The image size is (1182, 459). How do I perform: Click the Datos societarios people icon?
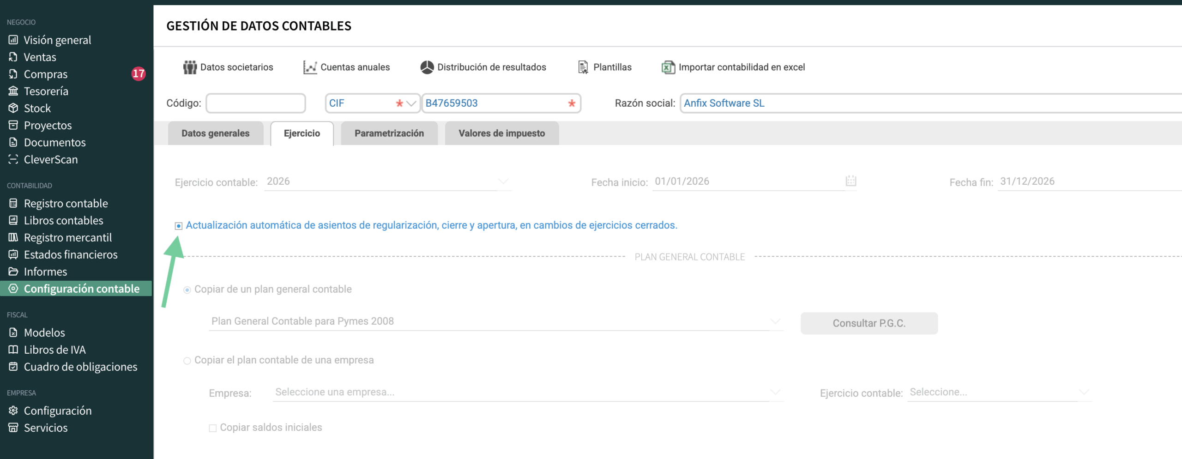(x=190, y=67)
